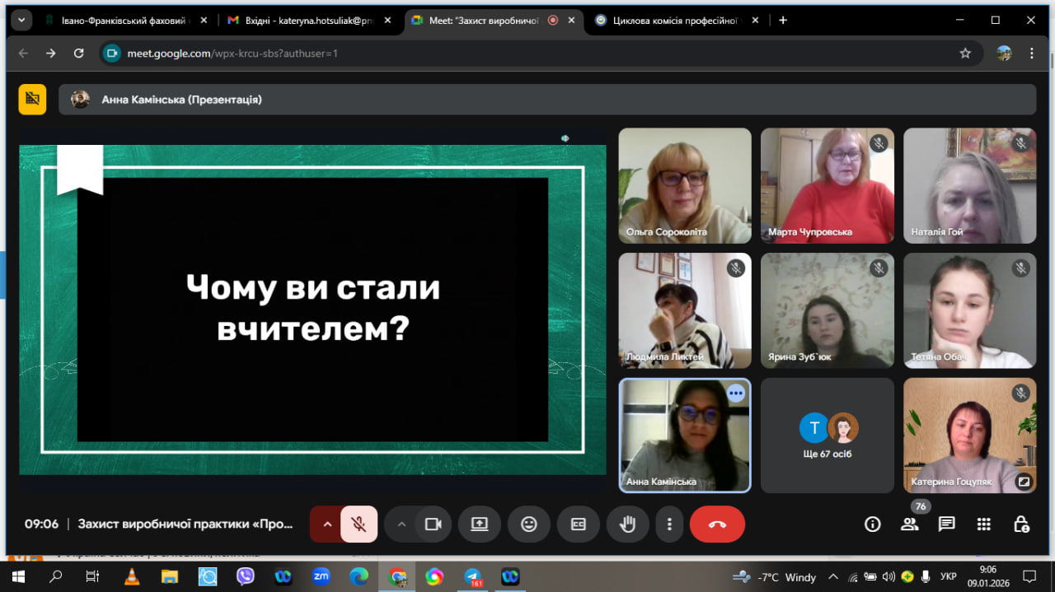
Task: Open the chat with everyone panel
Action: (946, 524)
